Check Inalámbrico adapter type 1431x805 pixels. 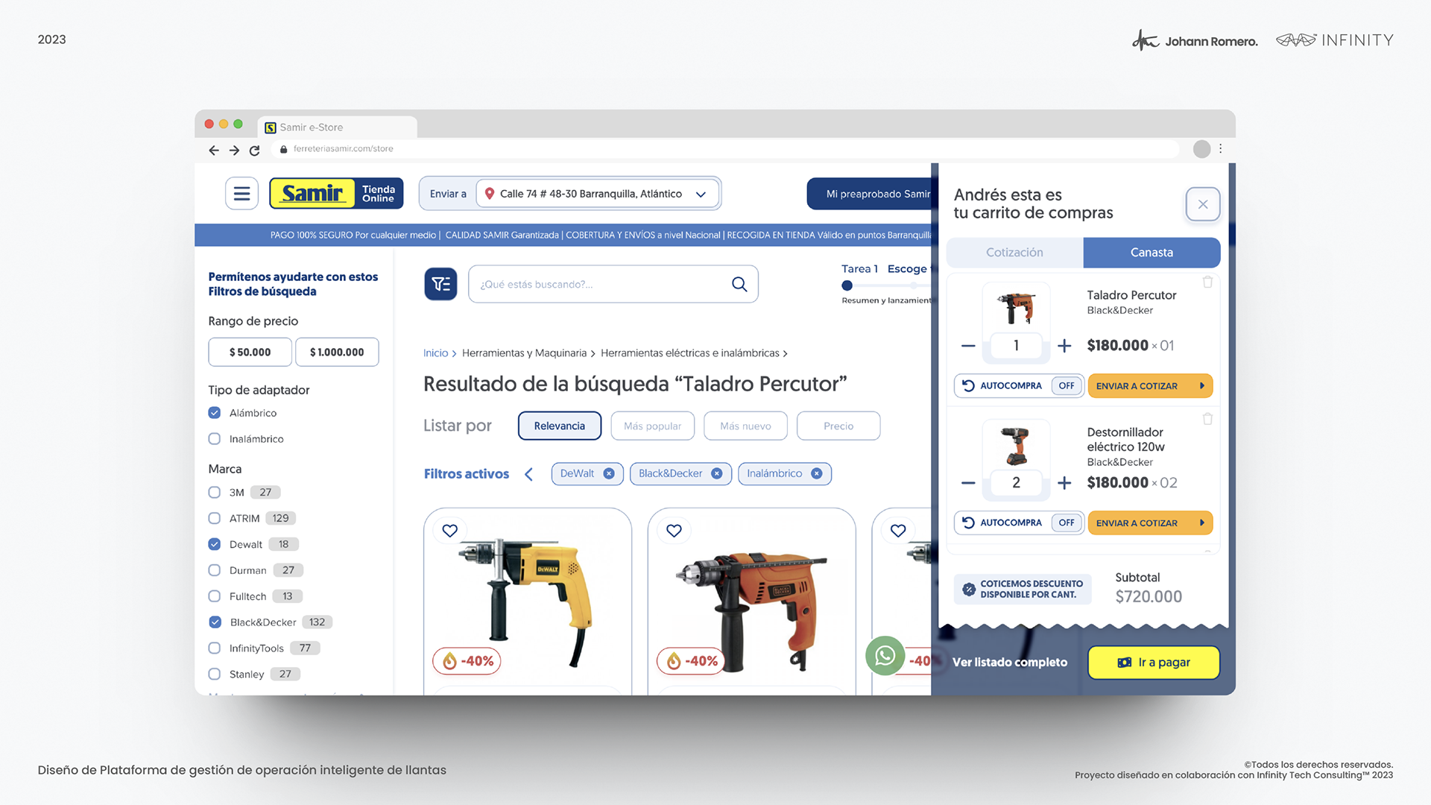pos(215,439)
